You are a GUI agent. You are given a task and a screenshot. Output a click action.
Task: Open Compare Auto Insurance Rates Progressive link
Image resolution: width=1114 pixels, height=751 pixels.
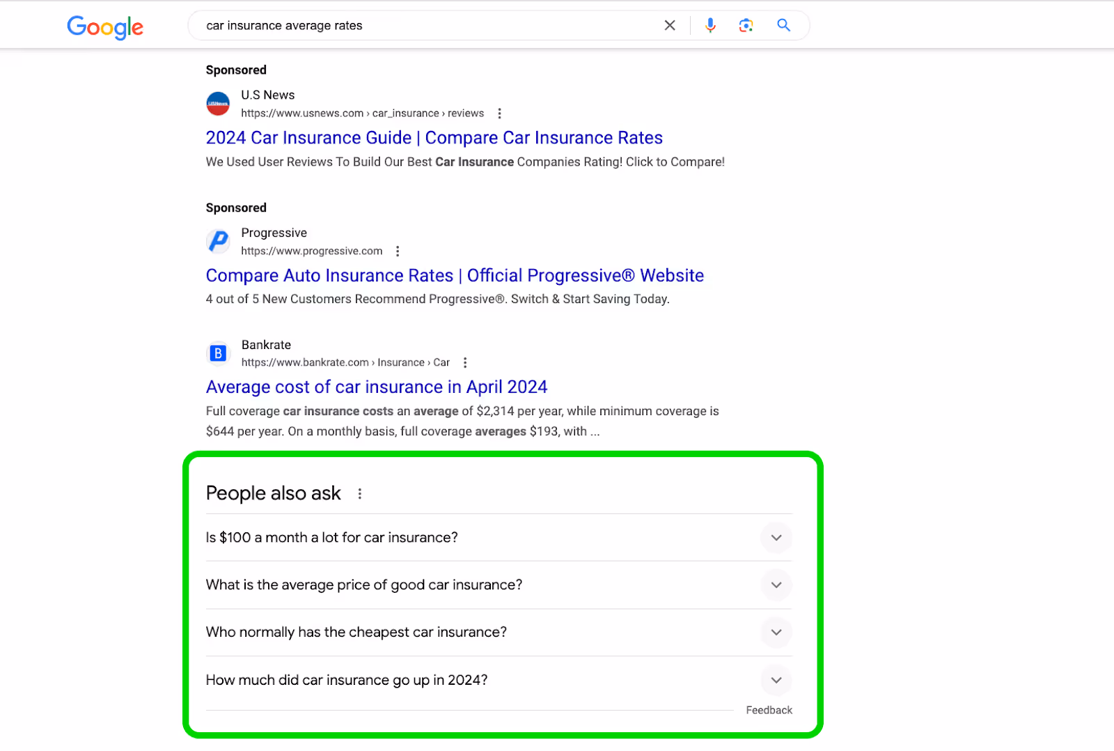pyautogui.click(x=455, y=276)
